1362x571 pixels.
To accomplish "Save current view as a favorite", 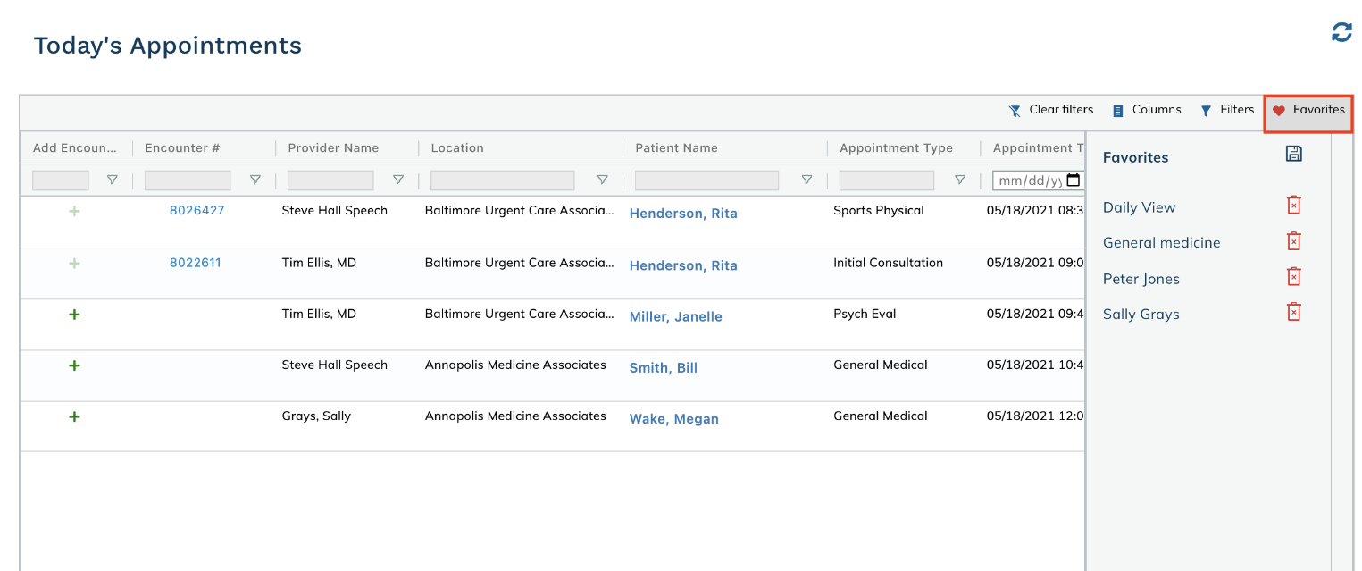I will click(1293, 154).
